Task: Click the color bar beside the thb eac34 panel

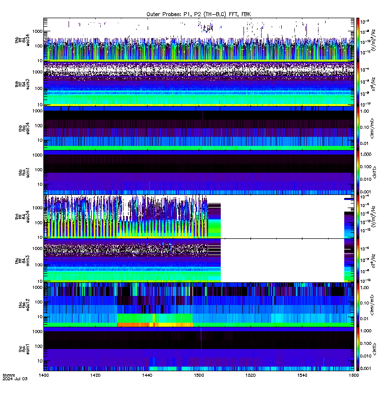Action: pyautogui.click(x=357, y=40)
